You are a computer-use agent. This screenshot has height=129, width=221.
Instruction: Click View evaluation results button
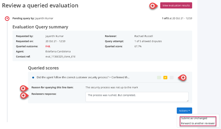[176, 6]
